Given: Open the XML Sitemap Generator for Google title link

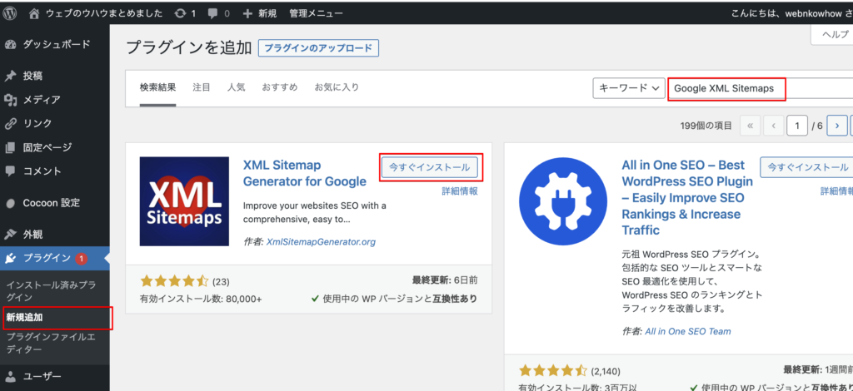Looking at the screenshot, I should (x=305, y=173).
